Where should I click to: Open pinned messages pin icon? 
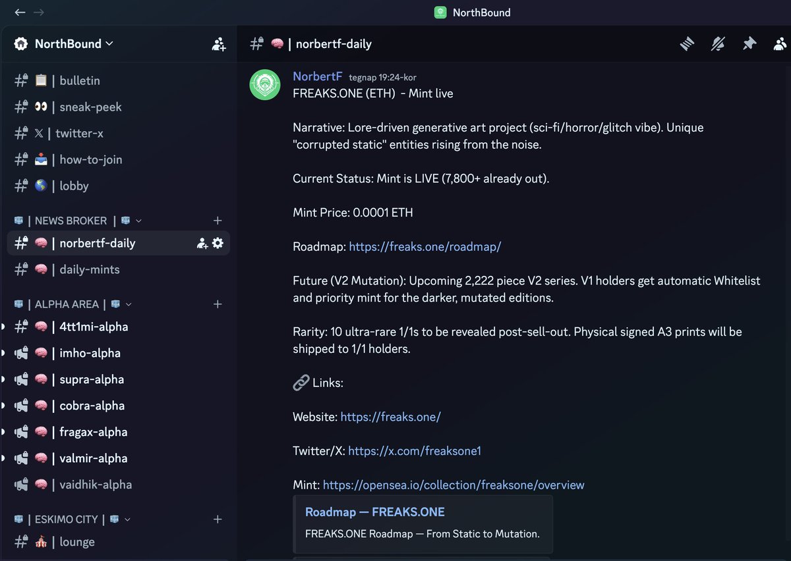[749, 44]
